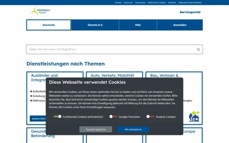Enable the Google-Translator switch

pyautogui.click(x=113, y=117)
